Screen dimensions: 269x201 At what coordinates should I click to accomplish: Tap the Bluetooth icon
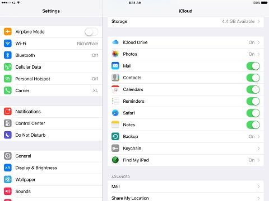[8, 55]
